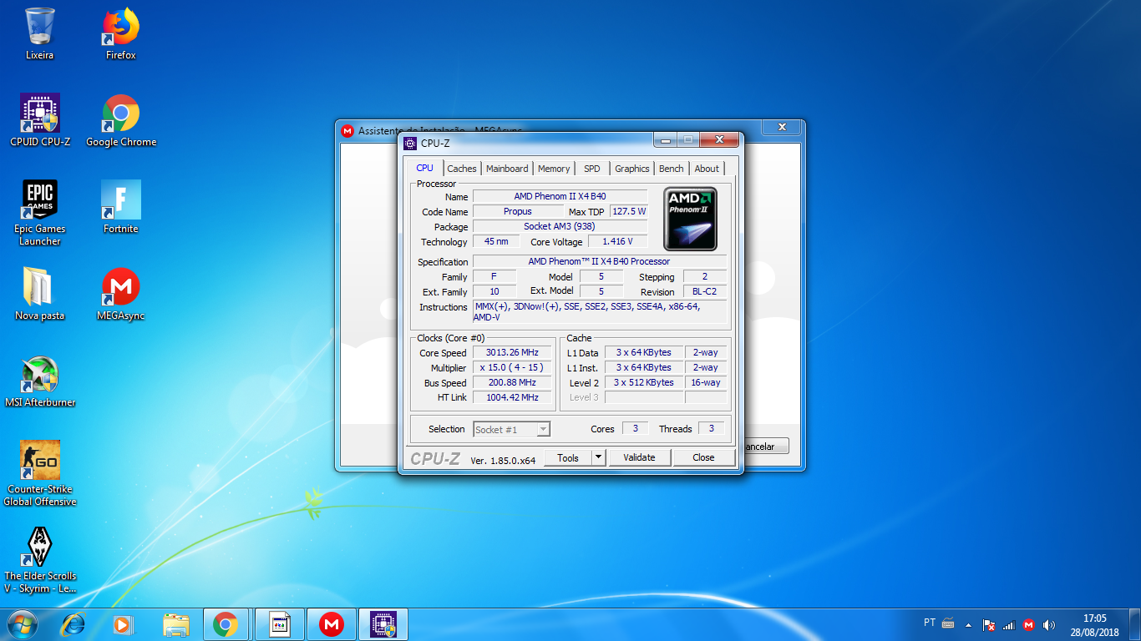Click the processor Name field value

560,196
